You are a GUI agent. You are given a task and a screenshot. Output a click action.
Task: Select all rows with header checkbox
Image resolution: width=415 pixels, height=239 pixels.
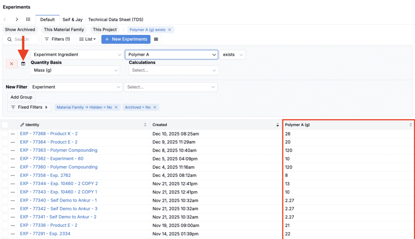5,125
